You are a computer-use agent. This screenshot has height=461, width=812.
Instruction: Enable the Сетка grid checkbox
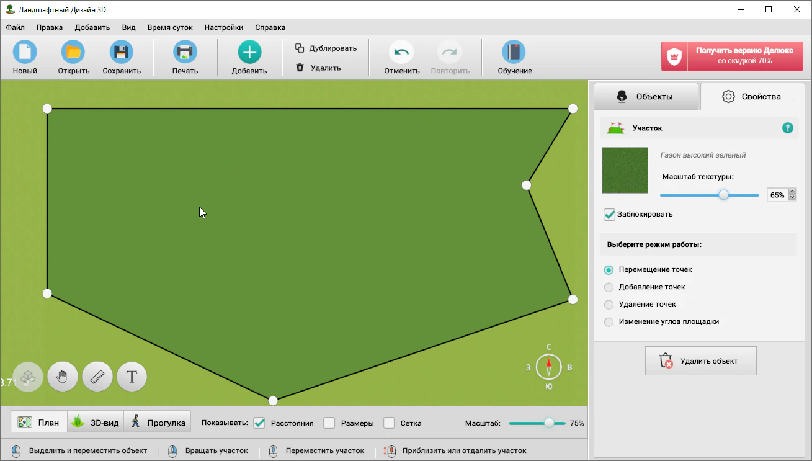coord(389,423)
